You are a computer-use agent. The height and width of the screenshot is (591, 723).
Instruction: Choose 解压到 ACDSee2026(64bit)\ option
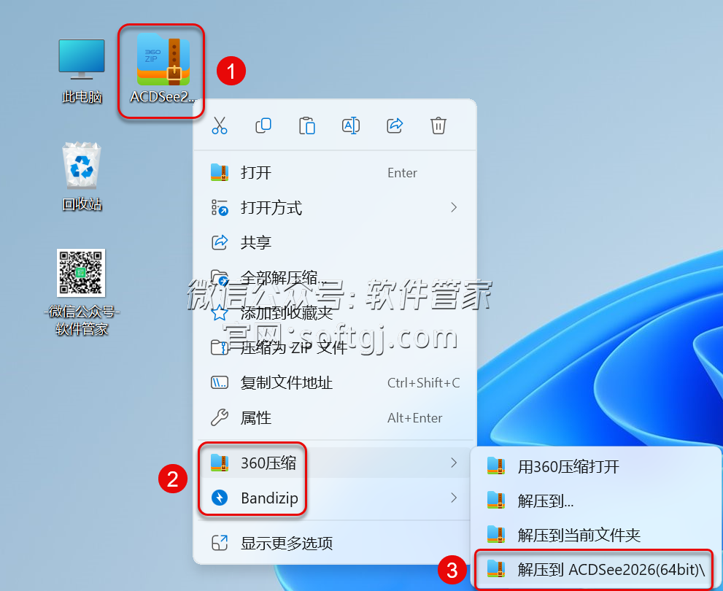[x=595, y=570]
